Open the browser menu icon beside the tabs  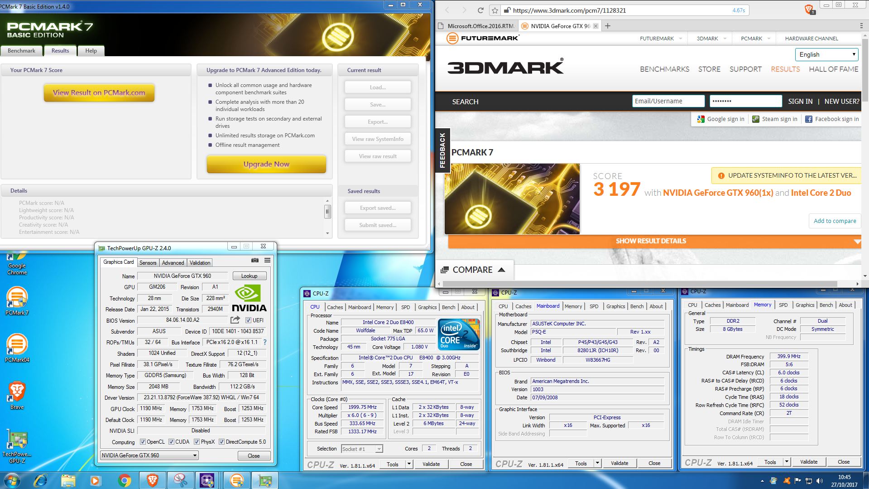point(861,26)
